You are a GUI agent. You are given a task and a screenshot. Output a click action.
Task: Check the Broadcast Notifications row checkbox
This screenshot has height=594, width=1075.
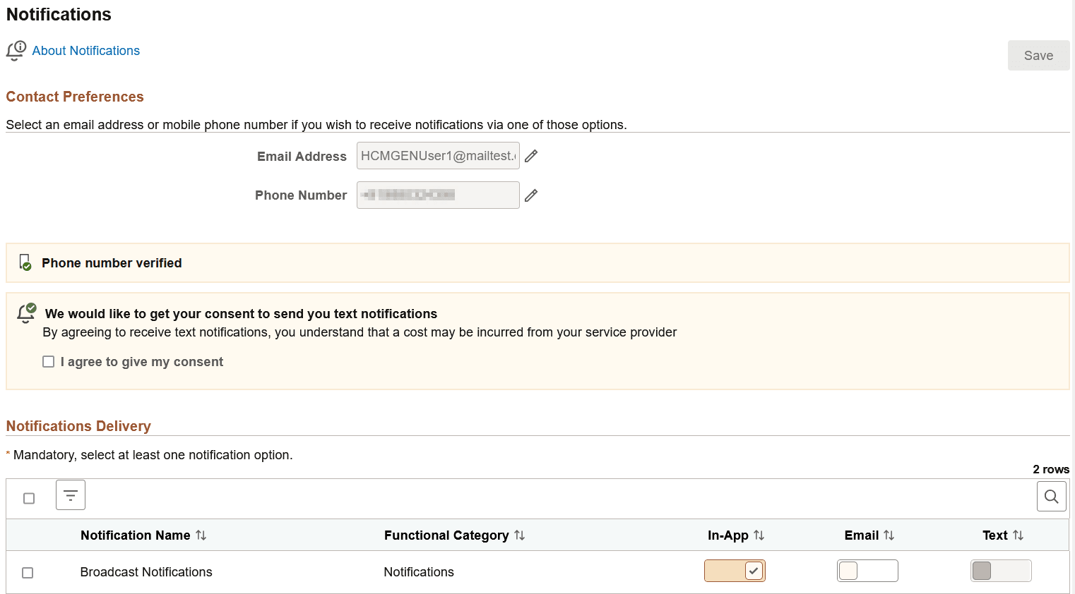pos(27,572)
